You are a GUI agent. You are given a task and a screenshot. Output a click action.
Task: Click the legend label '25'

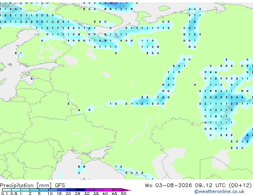tap(77, 193)
